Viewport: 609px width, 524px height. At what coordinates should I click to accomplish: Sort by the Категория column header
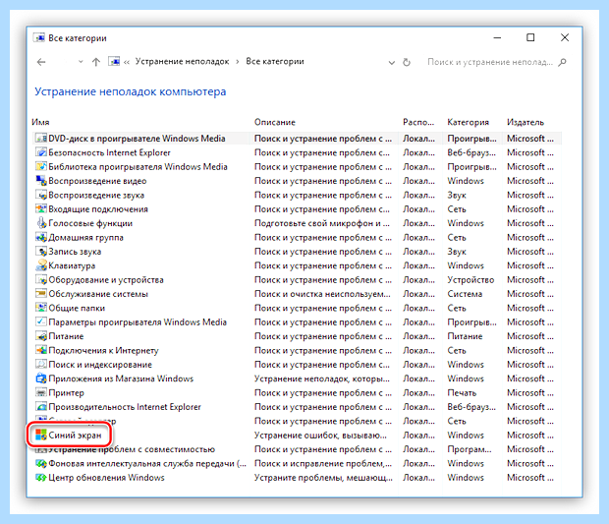tap(468, 122)
